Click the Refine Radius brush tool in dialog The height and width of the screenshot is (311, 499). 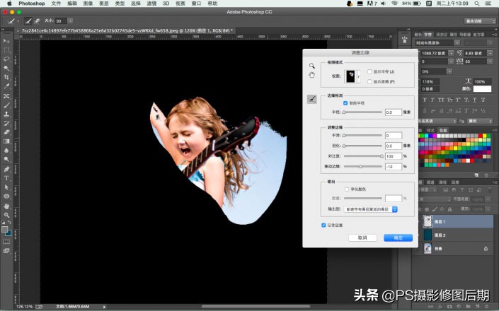pos(311,100)
